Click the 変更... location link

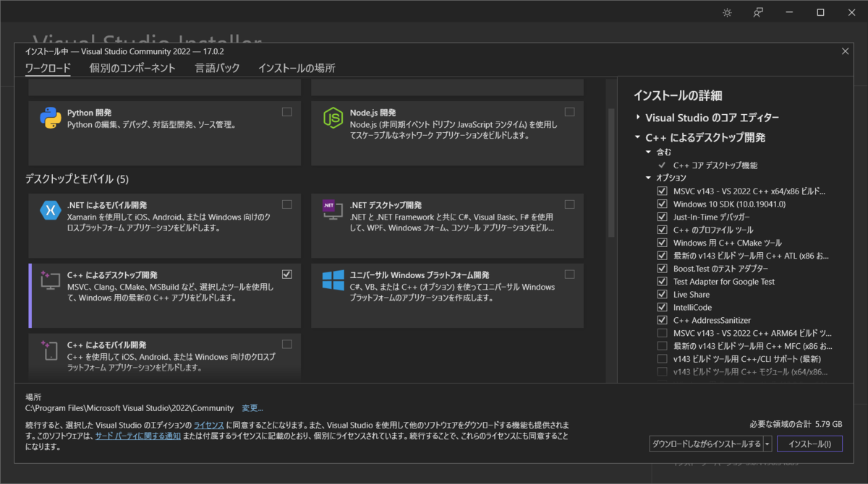coord(252,408)
